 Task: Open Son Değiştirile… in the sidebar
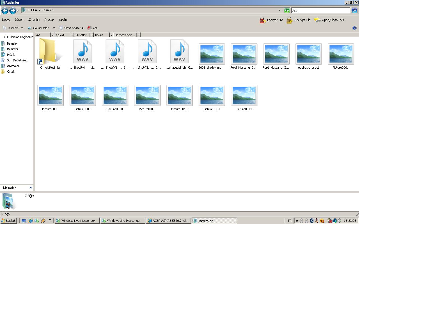15,60
